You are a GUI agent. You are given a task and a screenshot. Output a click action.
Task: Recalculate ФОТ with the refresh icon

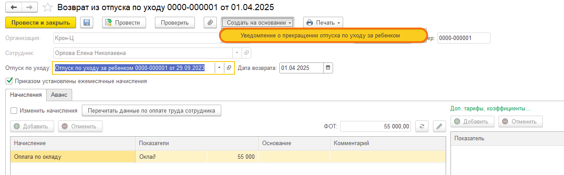(421, 127)
